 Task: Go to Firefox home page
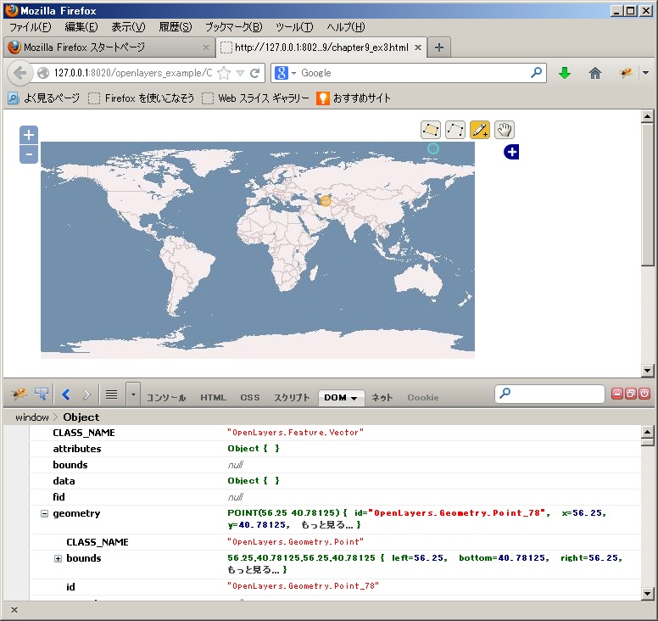[x=595, y=73]
